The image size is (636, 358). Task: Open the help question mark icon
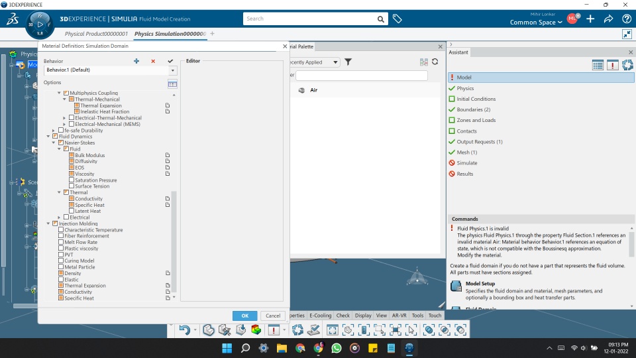coord(626,19)
